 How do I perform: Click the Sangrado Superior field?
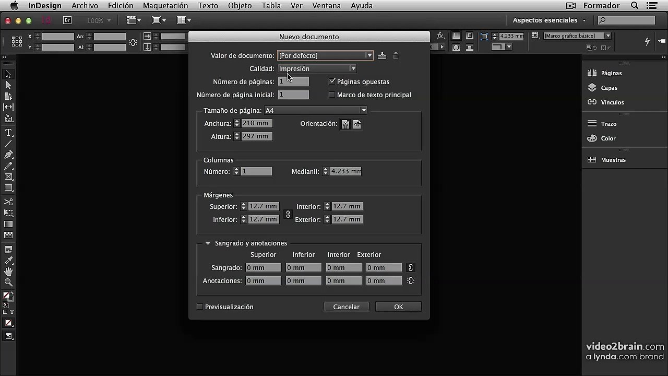264,267
